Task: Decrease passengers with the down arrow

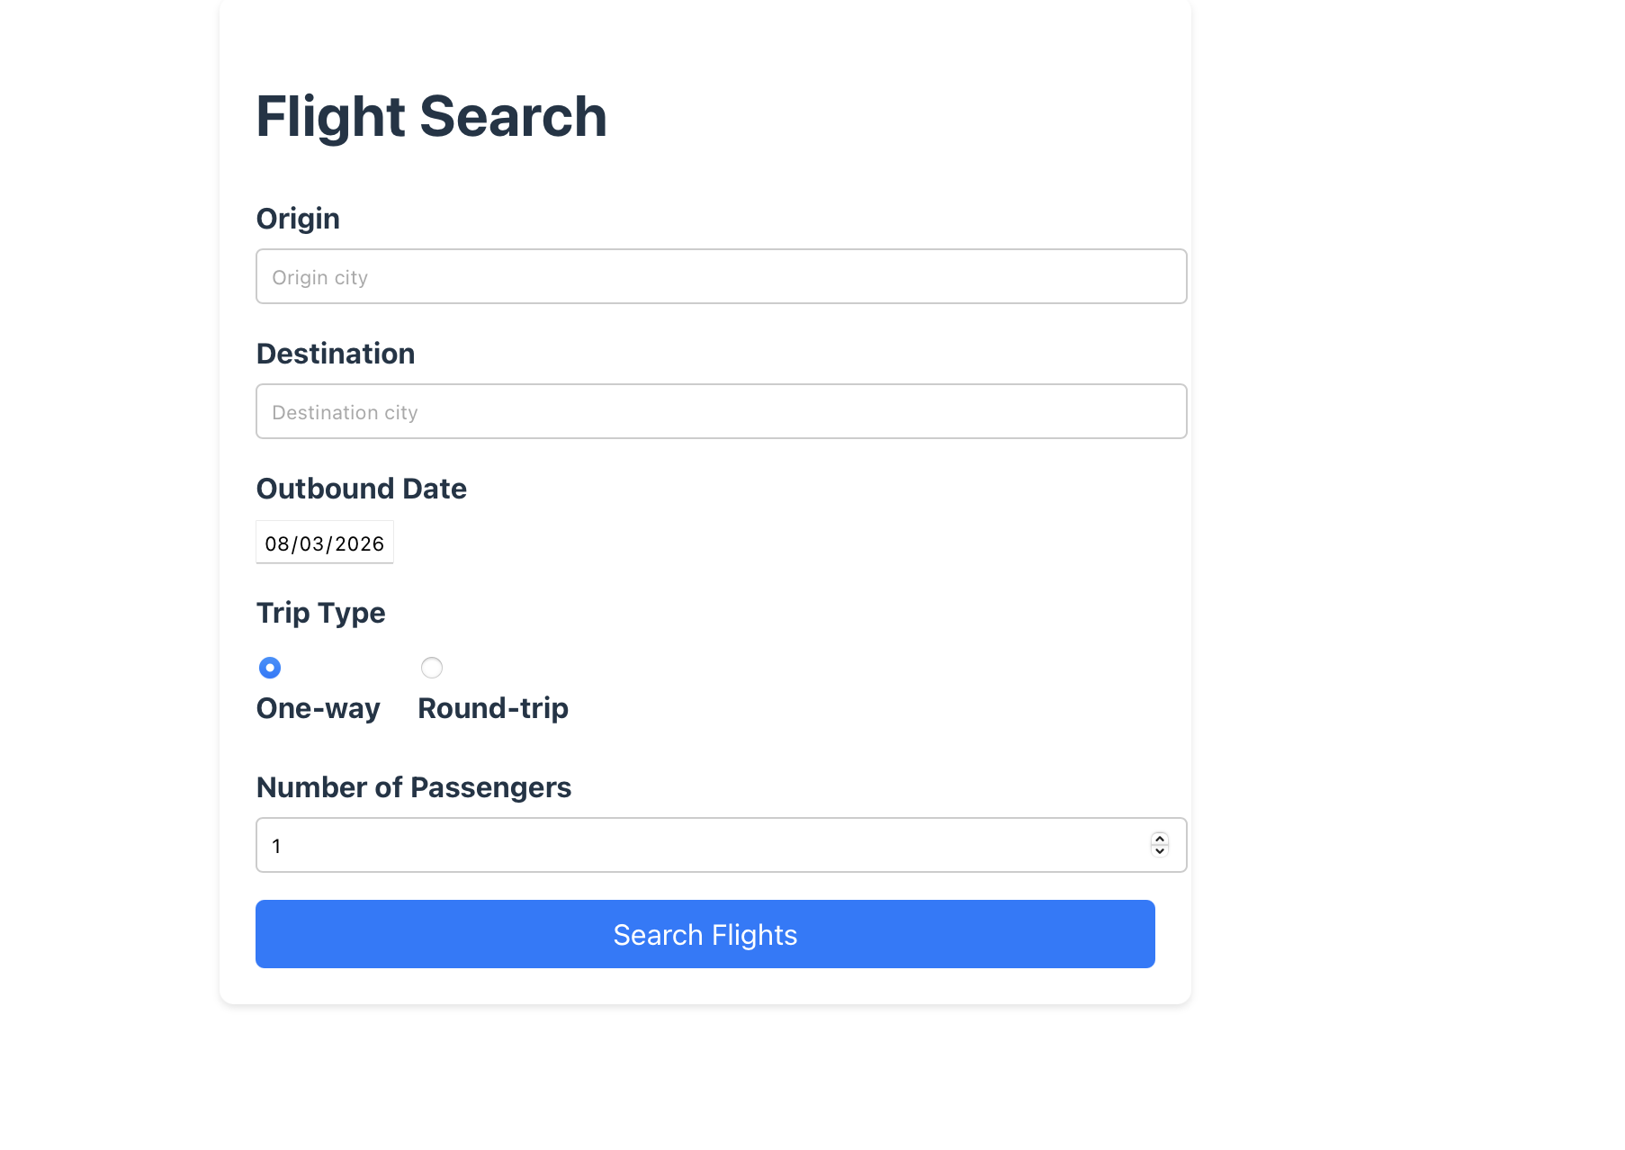Action: coord(1160,851)
